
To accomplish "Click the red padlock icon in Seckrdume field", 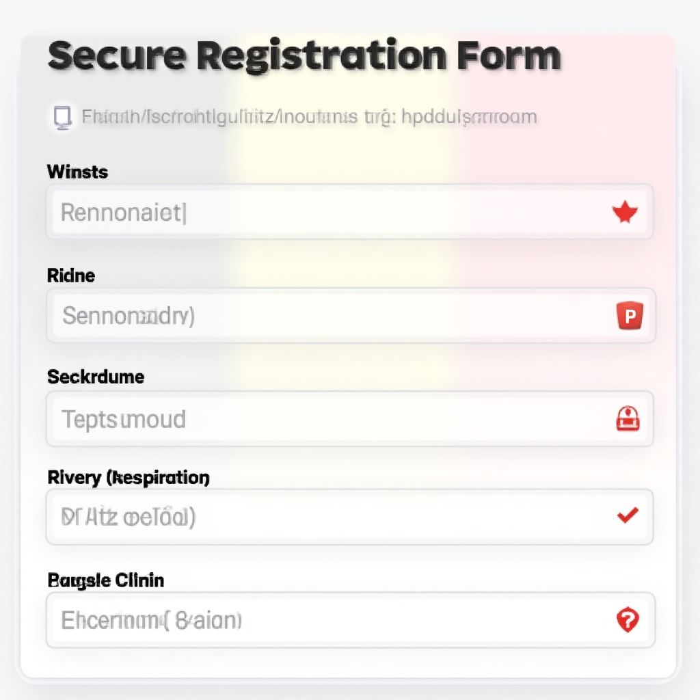I will tap(628, 418).
